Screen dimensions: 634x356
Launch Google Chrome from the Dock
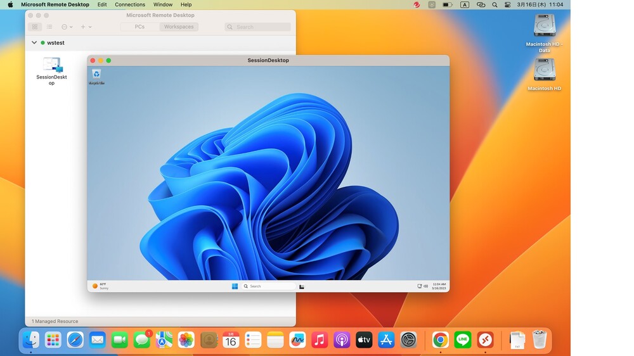click(x=441, y=340)
